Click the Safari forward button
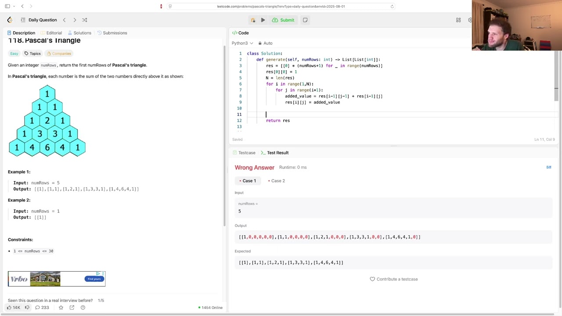Screen dimensions: 562x316 pos(31,6)
